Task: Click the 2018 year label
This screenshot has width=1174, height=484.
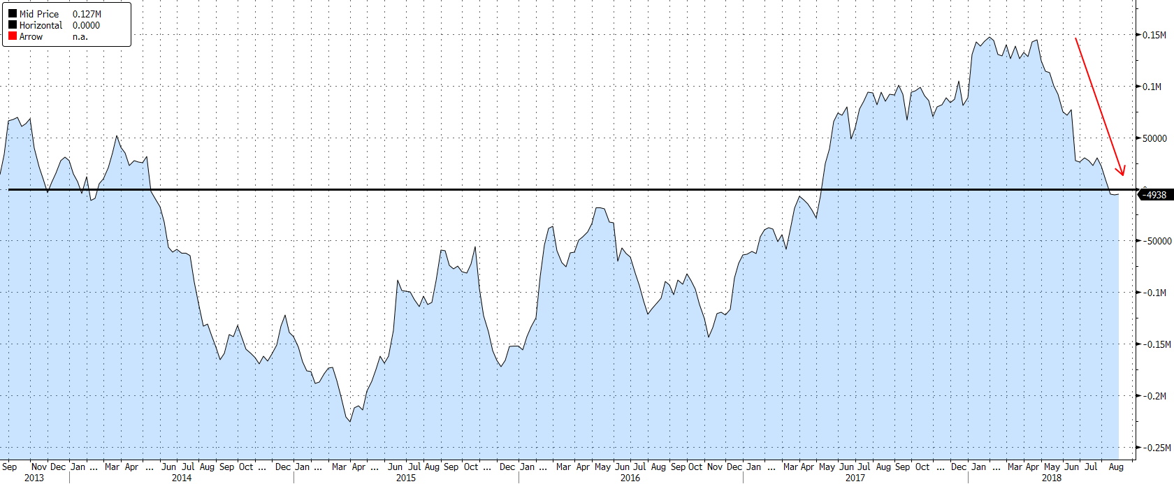Action: pos(1051,478)
